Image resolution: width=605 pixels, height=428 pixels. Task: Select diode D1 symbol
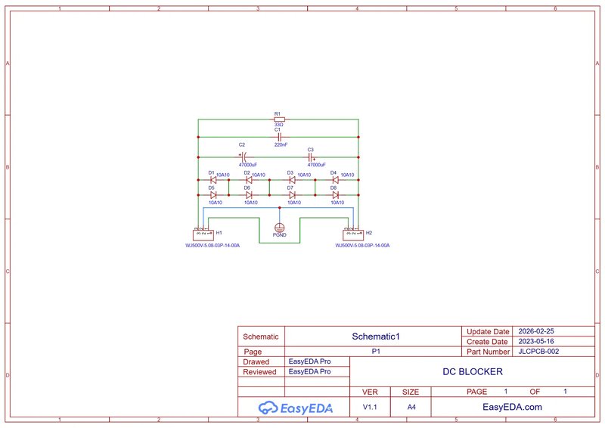point(213,180)
